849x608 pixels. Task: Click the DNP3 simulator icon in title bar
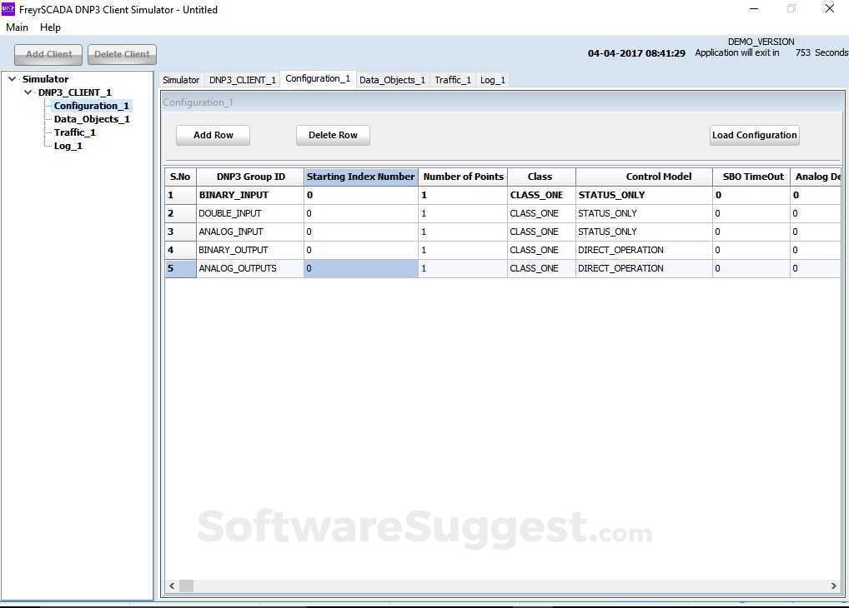[10, 9]
